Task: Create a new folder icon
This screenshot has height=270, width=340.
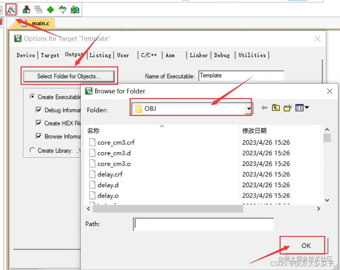Action: tap(288, 108)
